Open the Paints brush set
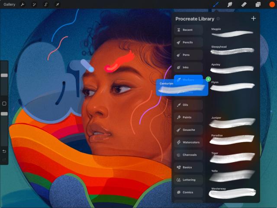Viewport: 277px width, 208px height. 188,117
